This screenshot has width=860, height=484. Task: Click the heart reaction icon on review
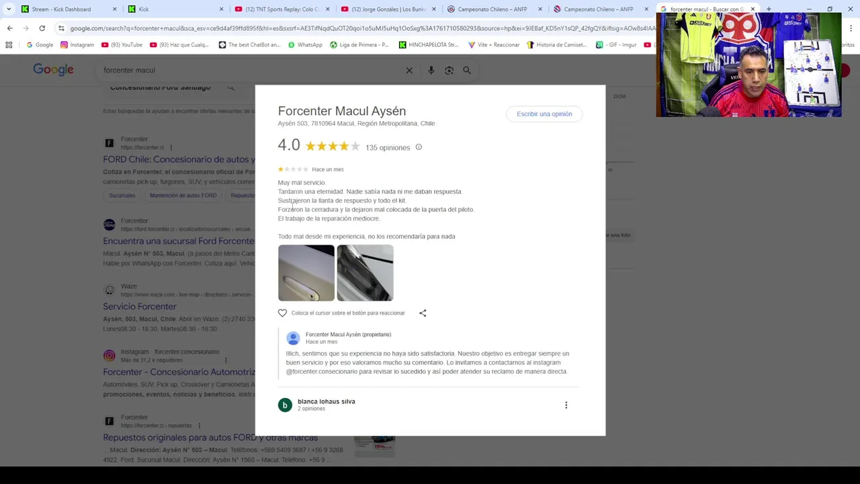282,313
